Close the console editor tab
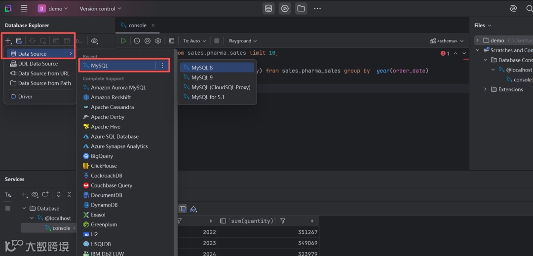 153,26
